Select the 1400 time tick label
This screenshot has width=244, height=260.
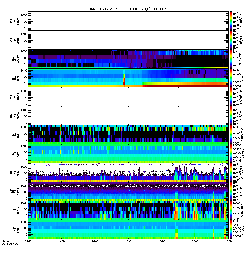tap(28, 241)
